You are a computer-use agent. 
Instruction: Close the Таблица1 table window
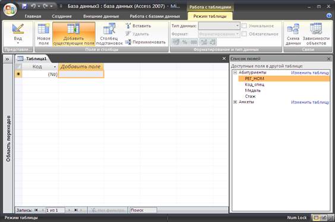224,59
